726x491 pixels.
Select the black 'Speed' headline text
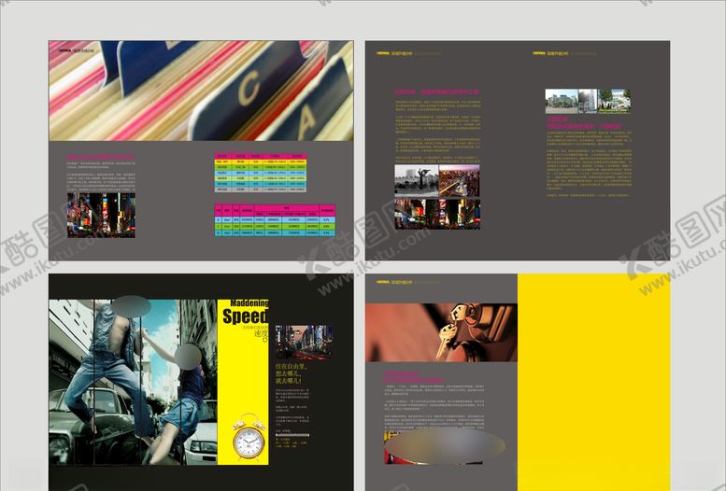247,316
